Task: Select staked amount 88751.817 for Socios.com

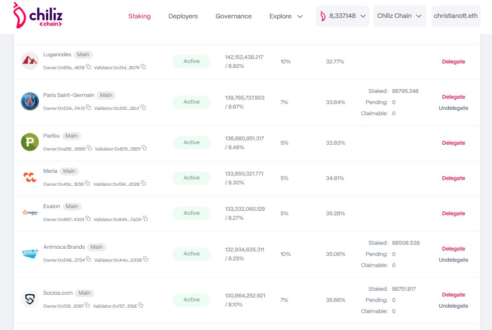Action: pos(404,289)
